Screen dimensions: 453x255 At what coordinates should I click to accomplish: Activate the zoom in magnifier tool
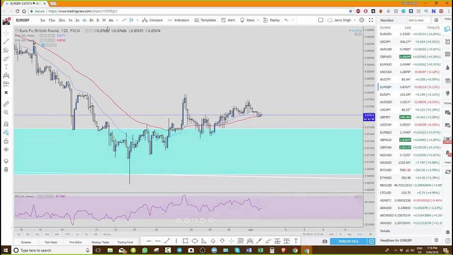coord(6,112)
